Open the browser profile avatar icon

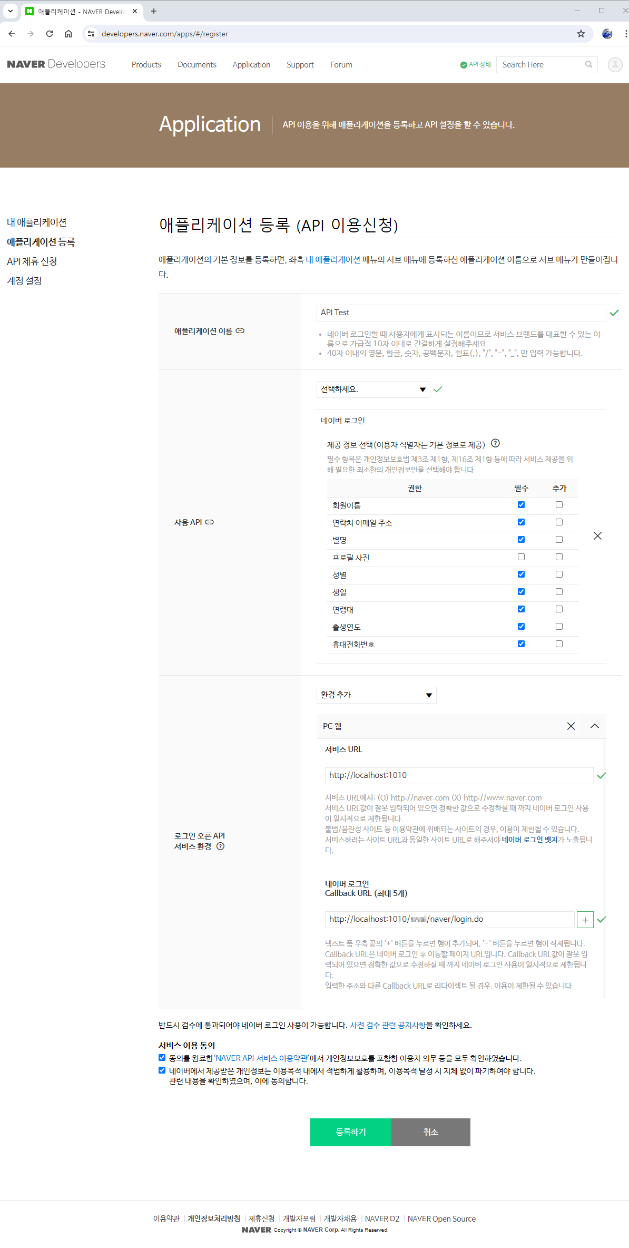[x=607, y=34]
